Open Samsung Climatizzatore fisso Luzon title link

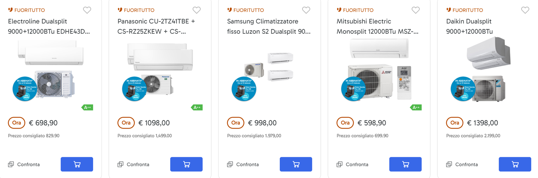[x=269, y=26]
